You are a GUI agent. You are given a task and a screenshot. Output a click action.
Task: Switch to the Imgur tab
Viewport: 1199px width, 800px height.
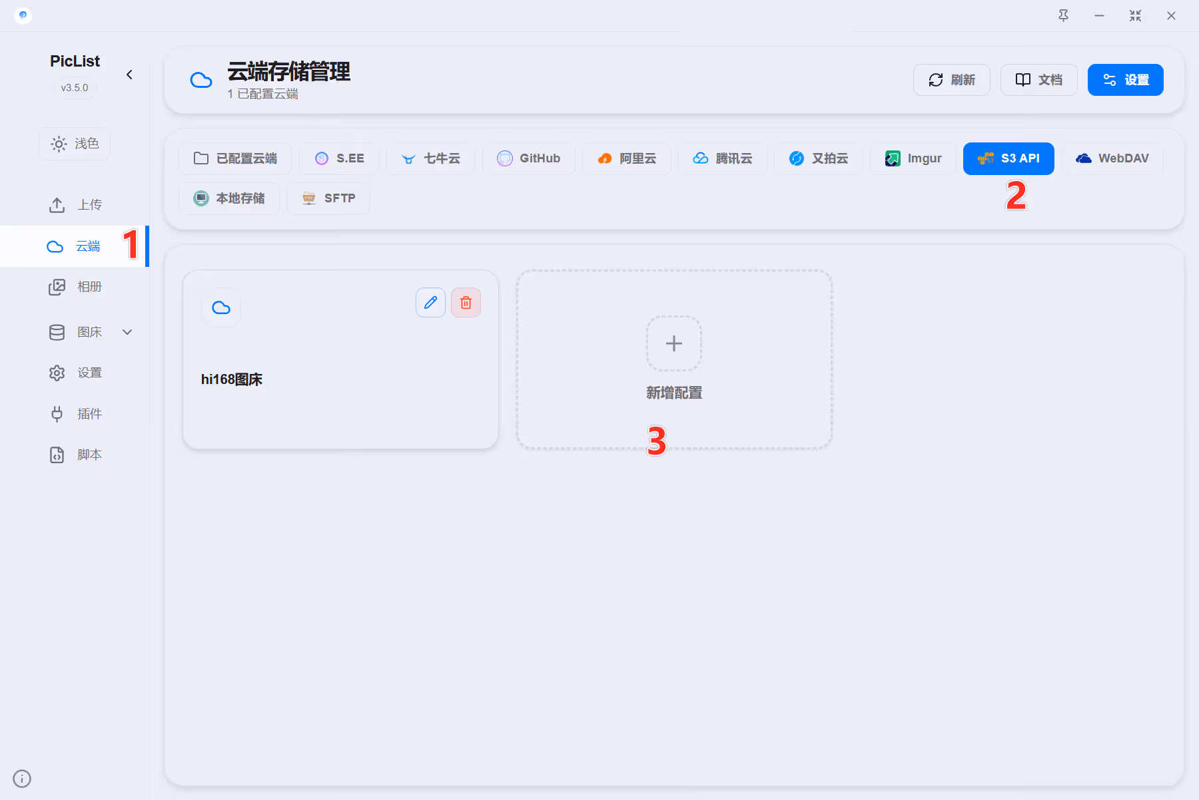tap(913, 158)
